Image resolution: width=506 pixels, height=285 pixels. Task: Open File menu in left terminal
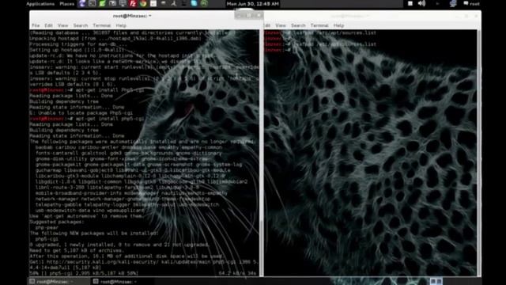pyautogui.click(x=36, y=25)
